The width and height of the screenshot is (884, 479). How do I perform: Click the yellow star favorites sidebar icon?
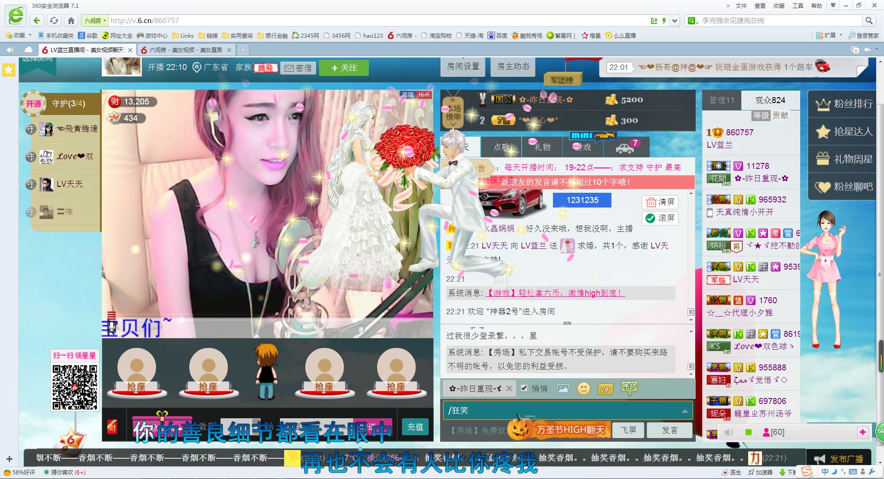(x=9, y=70)
